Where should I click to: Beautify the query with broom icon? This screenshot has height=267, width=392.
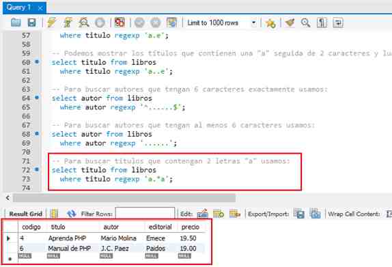pos(290,23)
